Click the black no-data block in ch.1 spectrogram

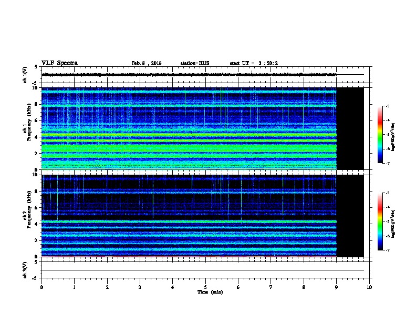pos(350,128)
